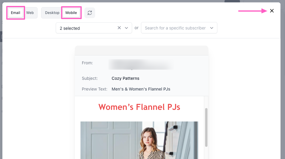
Task: Click the 'Cozy Patterns' subject line
Action: (x=126, y=78)
